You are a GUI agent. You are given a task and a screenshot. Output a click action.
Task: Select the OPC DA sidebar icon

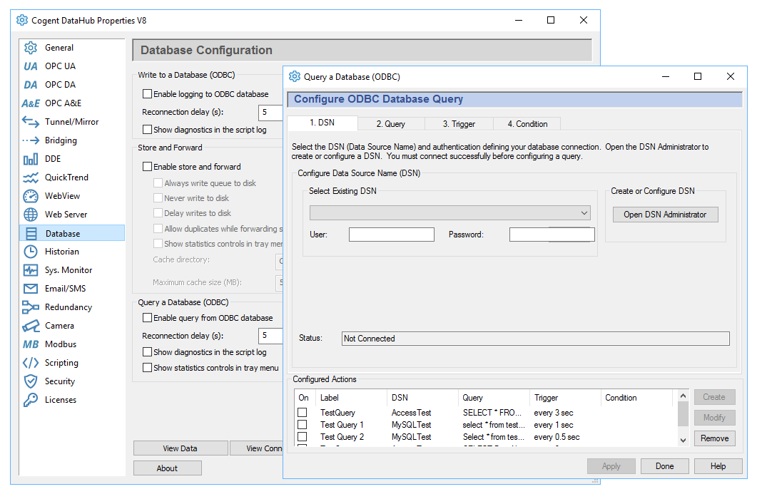tap(31, 85)
